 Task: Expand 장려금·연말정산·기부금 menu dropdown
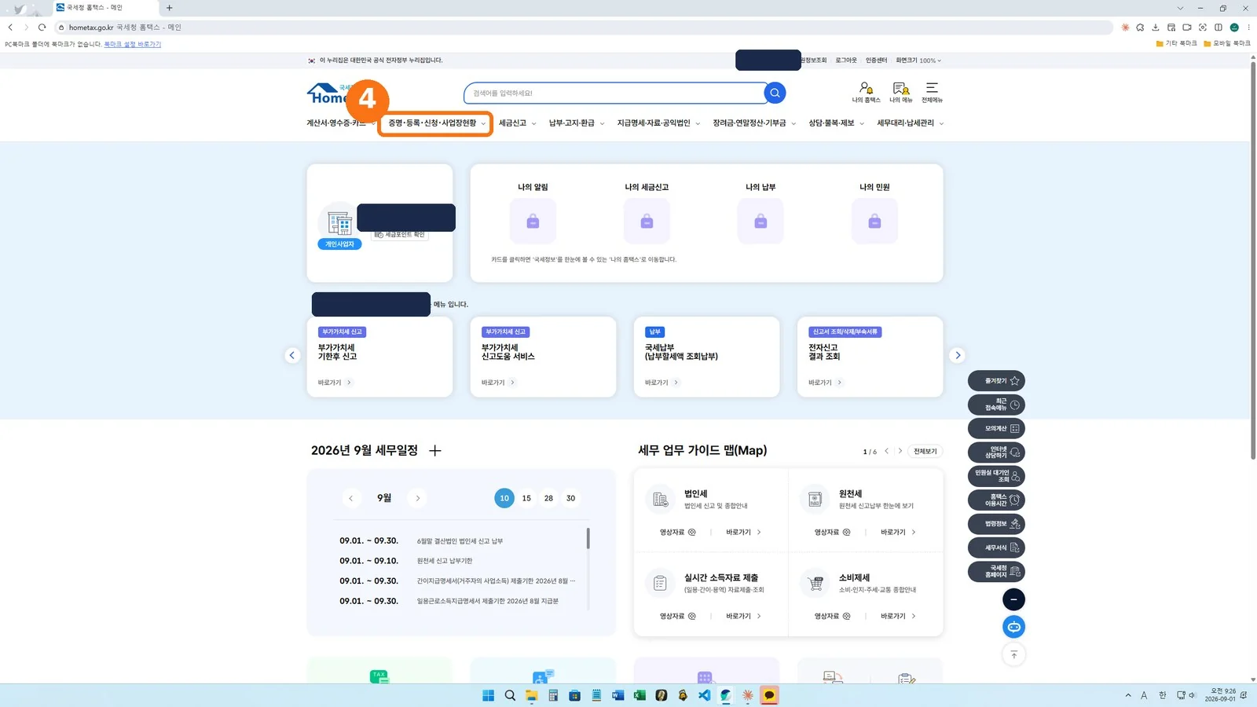pyautogui.click(x=754, y=123)
